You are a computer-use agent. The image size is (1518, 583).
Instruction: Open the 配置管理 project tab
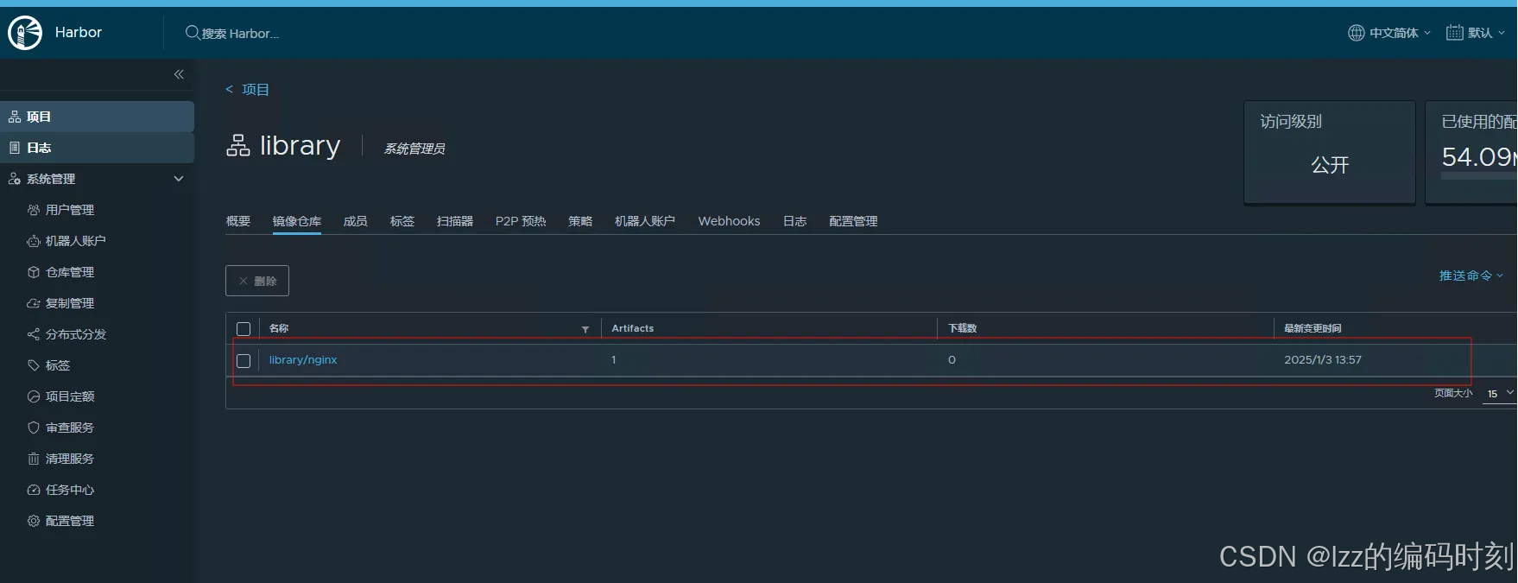click(x=853, y=221)
